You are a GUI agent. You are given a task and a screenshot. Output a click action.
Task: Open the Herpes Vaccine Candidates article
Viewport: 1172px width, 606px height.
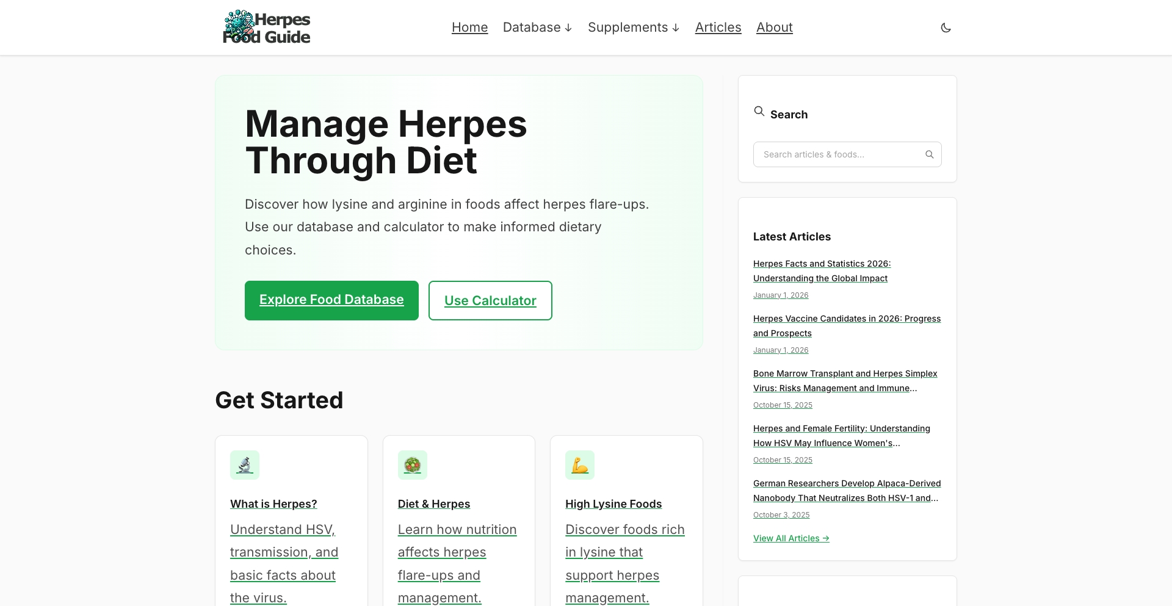tap(847, 326)
